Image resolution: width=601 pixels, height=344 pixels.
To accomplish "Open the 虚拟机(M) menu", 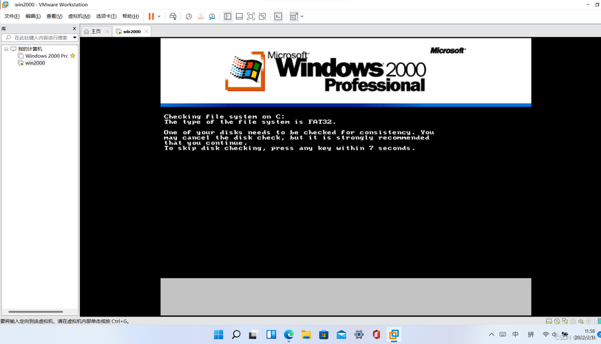I will (x=79, y=17).
